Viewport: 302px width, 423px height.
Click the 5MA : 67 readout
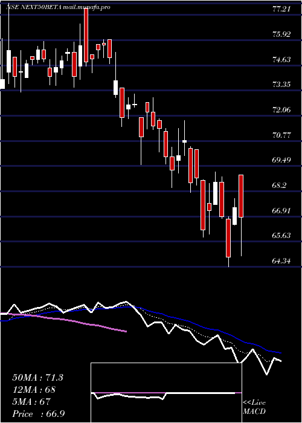[31, 401]
